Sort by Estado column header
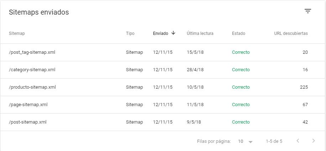The width and height of the screenshot is (326, 151). pyautogui.click(x=238, y=33)
